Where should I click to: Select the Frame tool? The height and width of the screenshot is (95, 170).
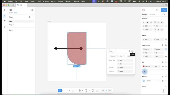[x=66, y=91]
